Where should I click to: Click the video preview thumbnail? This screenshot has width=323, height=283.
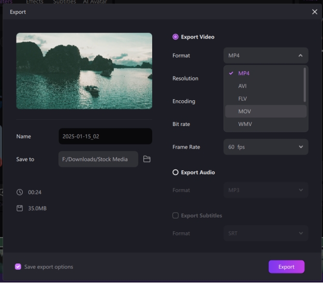pyautogui.click(x=84, y=71)
